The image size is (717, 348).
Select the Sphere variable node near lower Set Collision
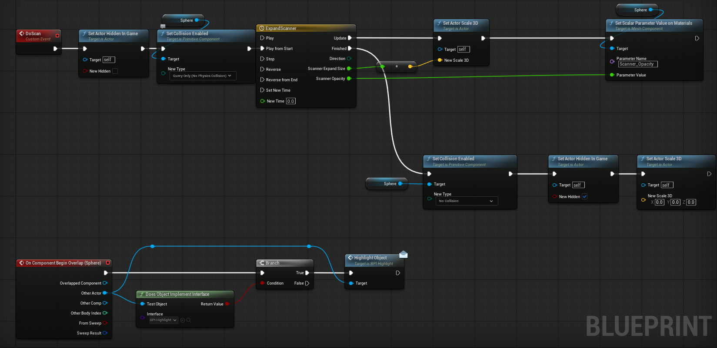click(x=387, y=184)
